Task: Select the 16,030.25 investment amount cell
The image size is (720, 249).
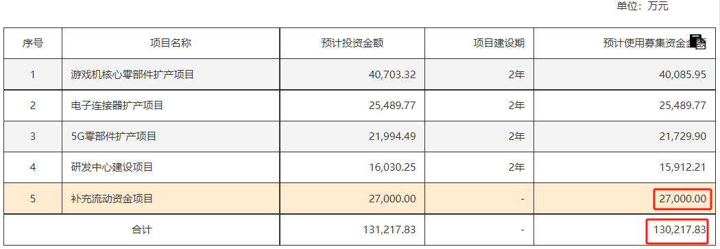Action: coord(352,167)
